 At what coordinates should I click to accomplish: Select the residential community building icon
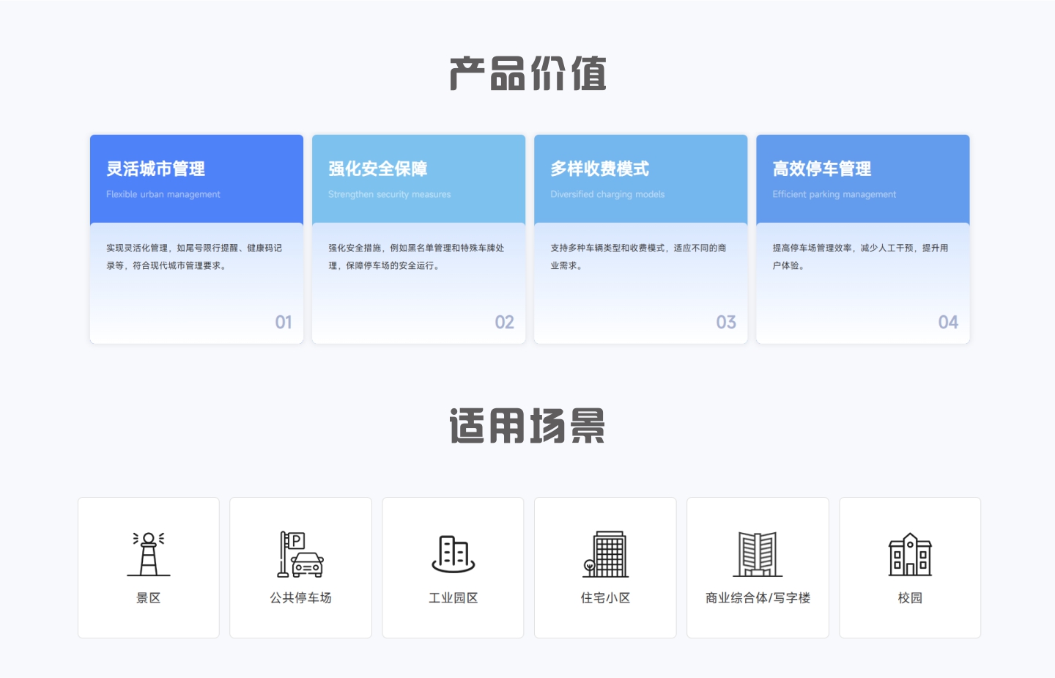point(605,554)
